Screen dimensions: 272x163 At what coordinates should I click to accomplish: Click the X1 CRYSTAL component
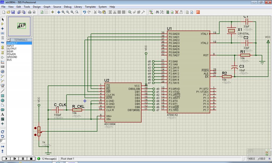coord(231,31)
